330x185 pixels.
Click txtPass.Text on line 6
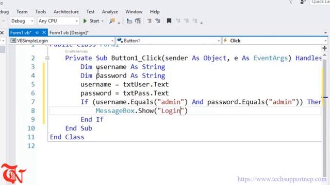click(x=146, y=93)
